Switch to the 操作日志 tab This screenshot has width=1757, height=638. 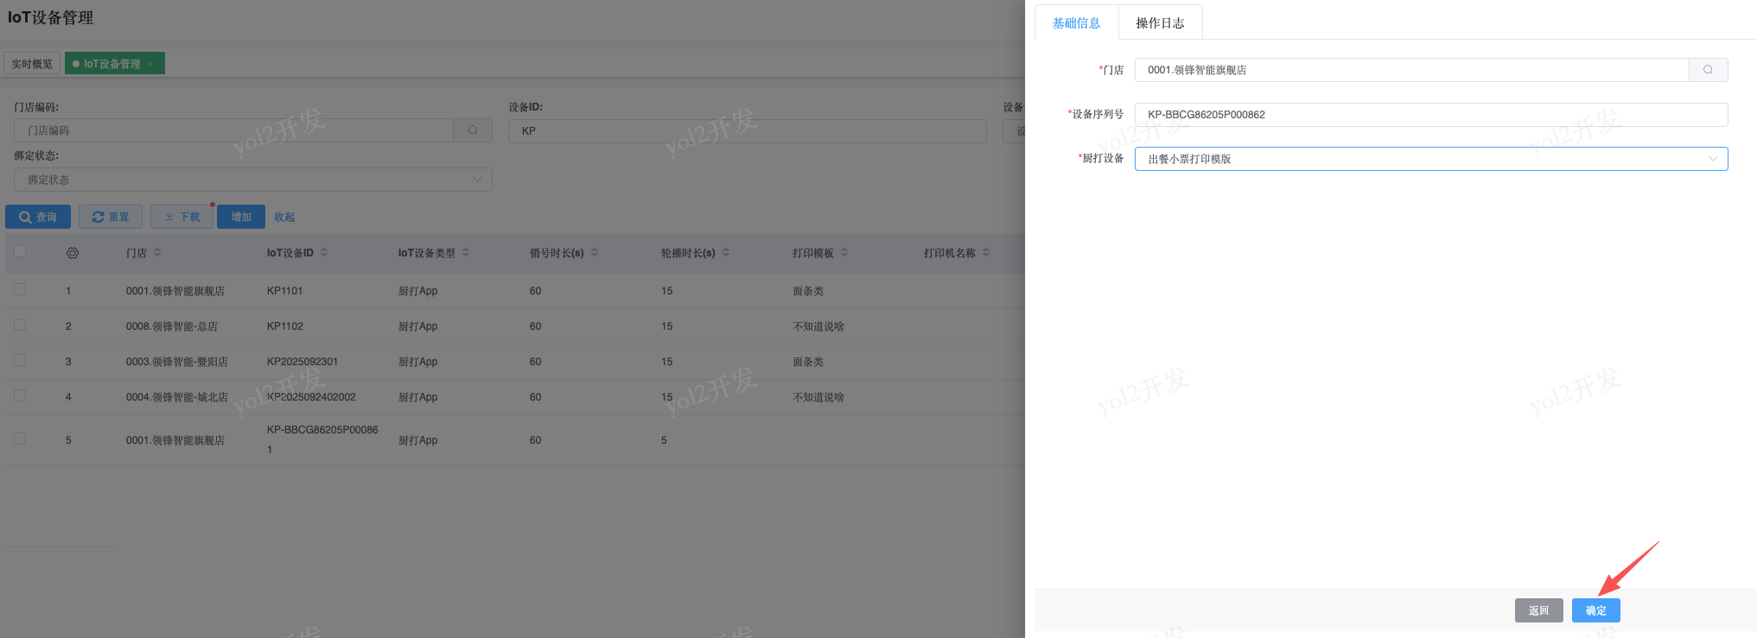point(1160,23)
